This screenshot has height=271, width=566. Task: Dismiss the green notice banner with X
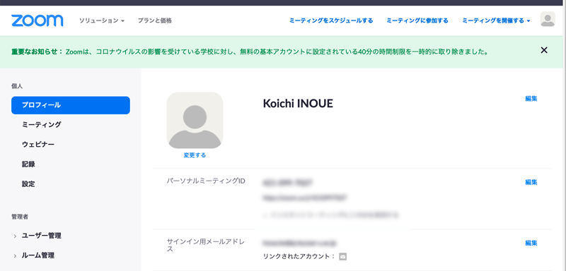coord(544,50)
